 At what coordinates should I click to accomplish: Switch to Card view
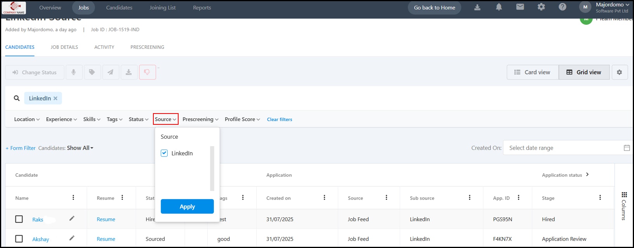pyautogui.click(x=533, y=72)
